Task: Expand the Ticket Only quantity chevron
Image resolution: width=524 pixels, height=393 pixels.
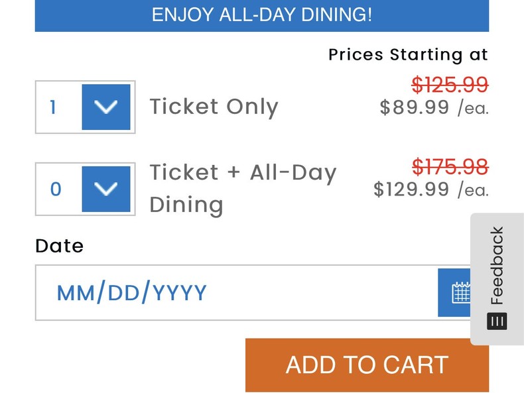Action: click(106, 107)
